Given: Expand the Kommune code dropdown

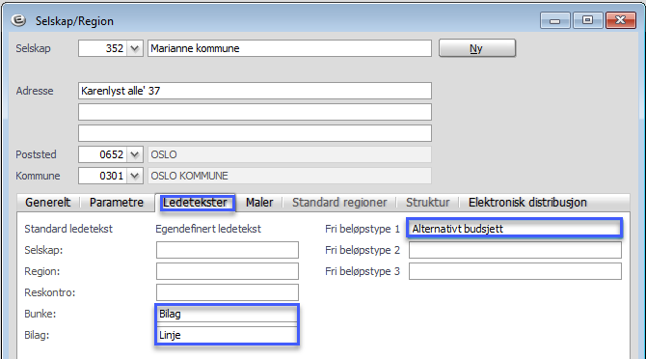Looking at the screenshot, I should [135, 176].
